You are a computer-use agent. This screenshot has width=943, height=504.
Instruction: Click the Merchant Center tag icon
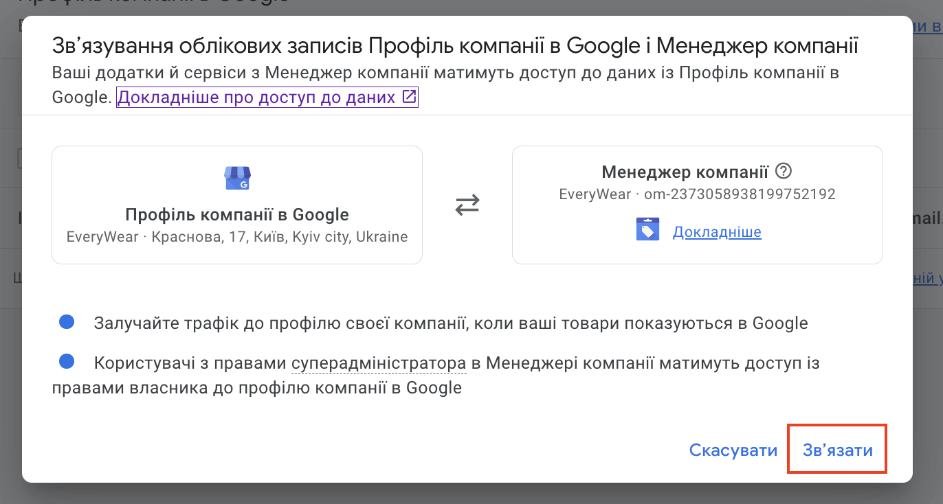(x=648, y=229)
